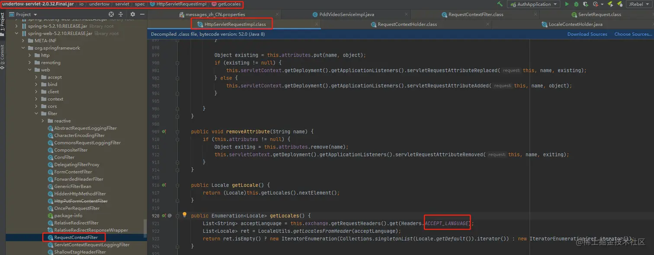Expand the remoting package
The width and height of the screenshot is (654, 255).
tap(30, 63)
